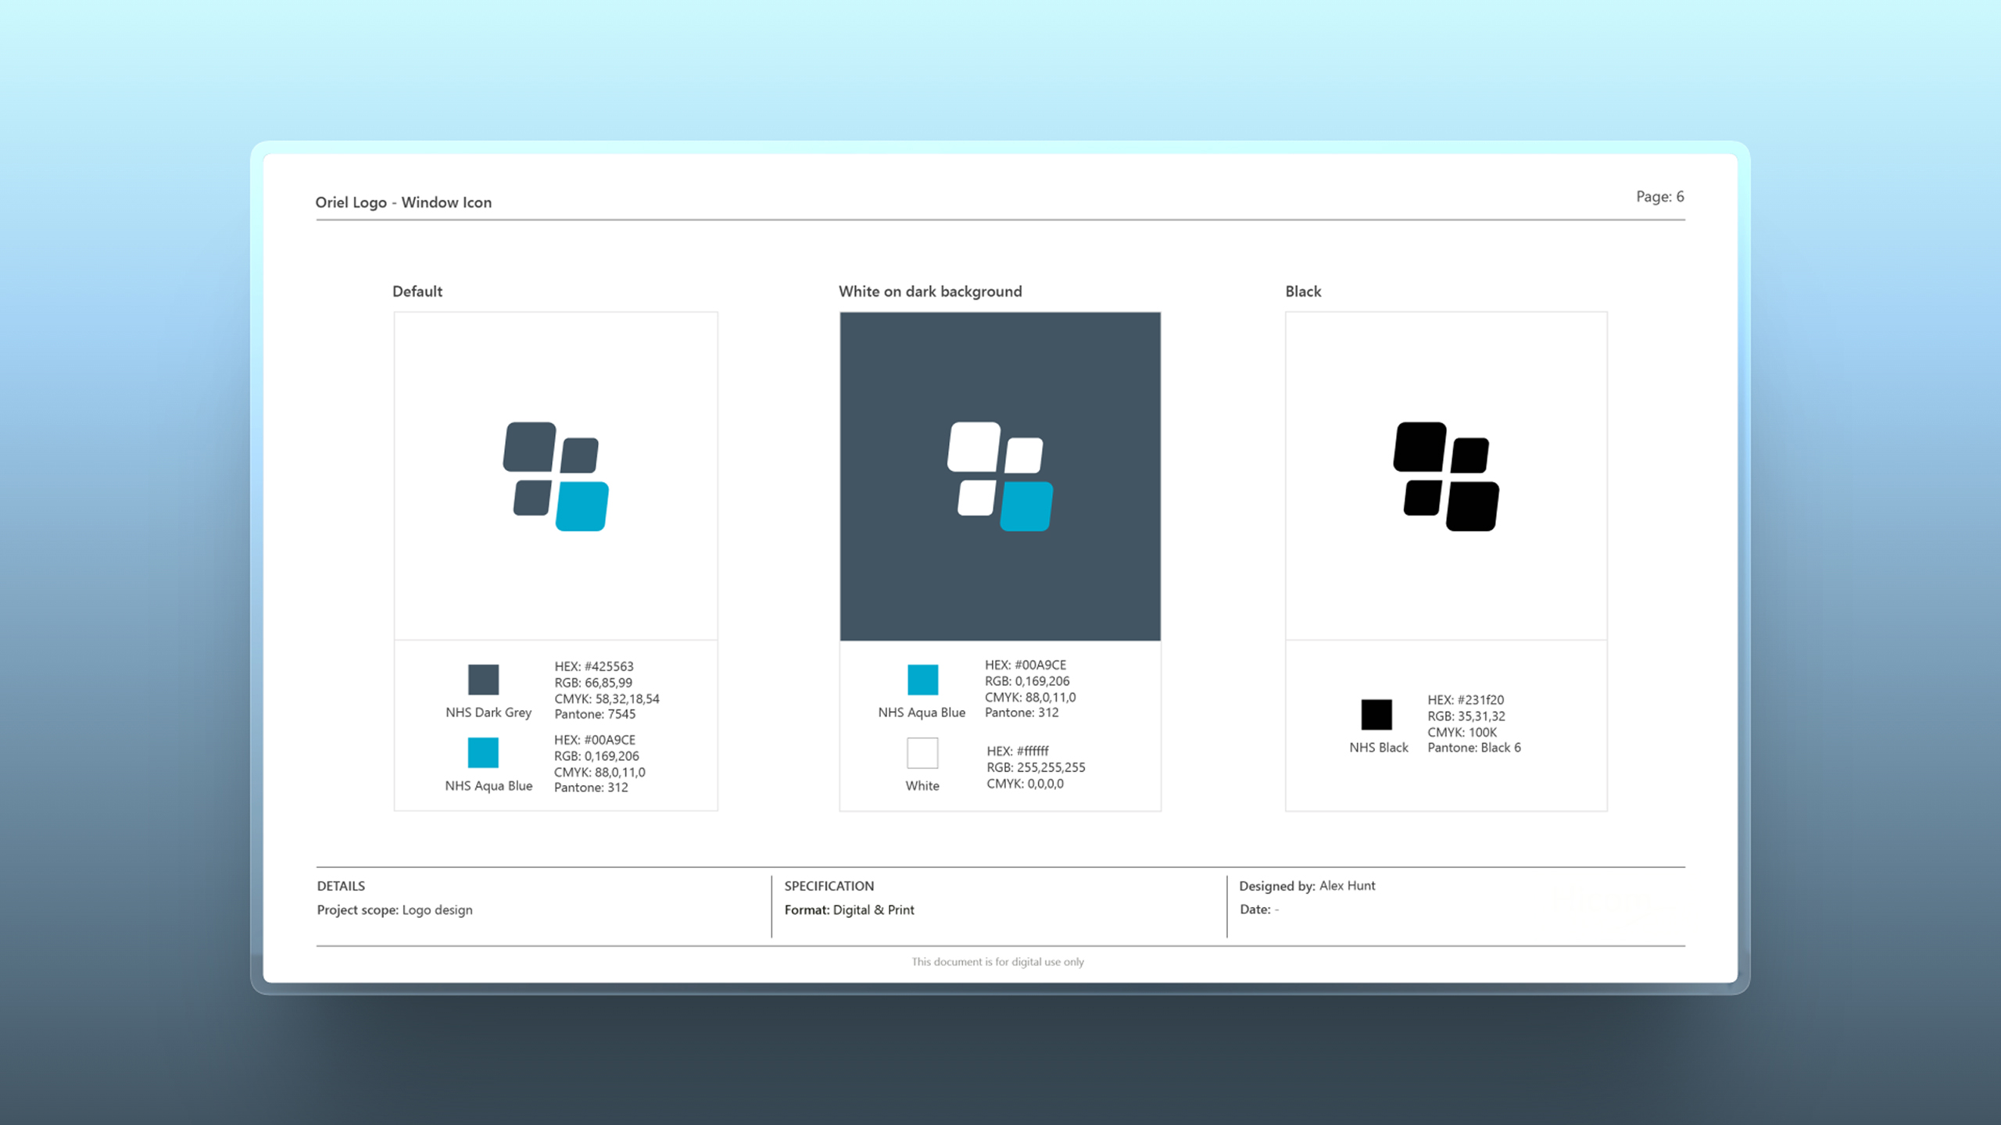Click the 'White on dark background' heading
Viewport: 2001px width, 1125px height.
coord(930,291)
